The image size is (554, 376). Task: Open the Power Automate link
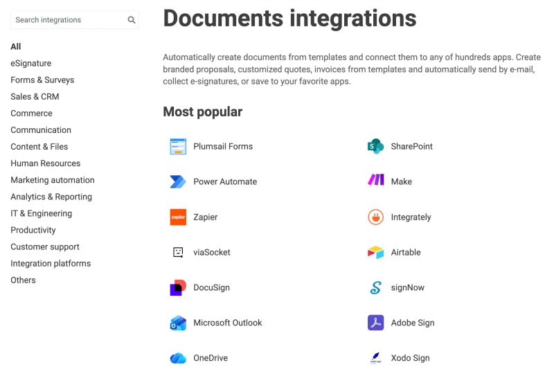pyautogui.click(x=225, y=181)
